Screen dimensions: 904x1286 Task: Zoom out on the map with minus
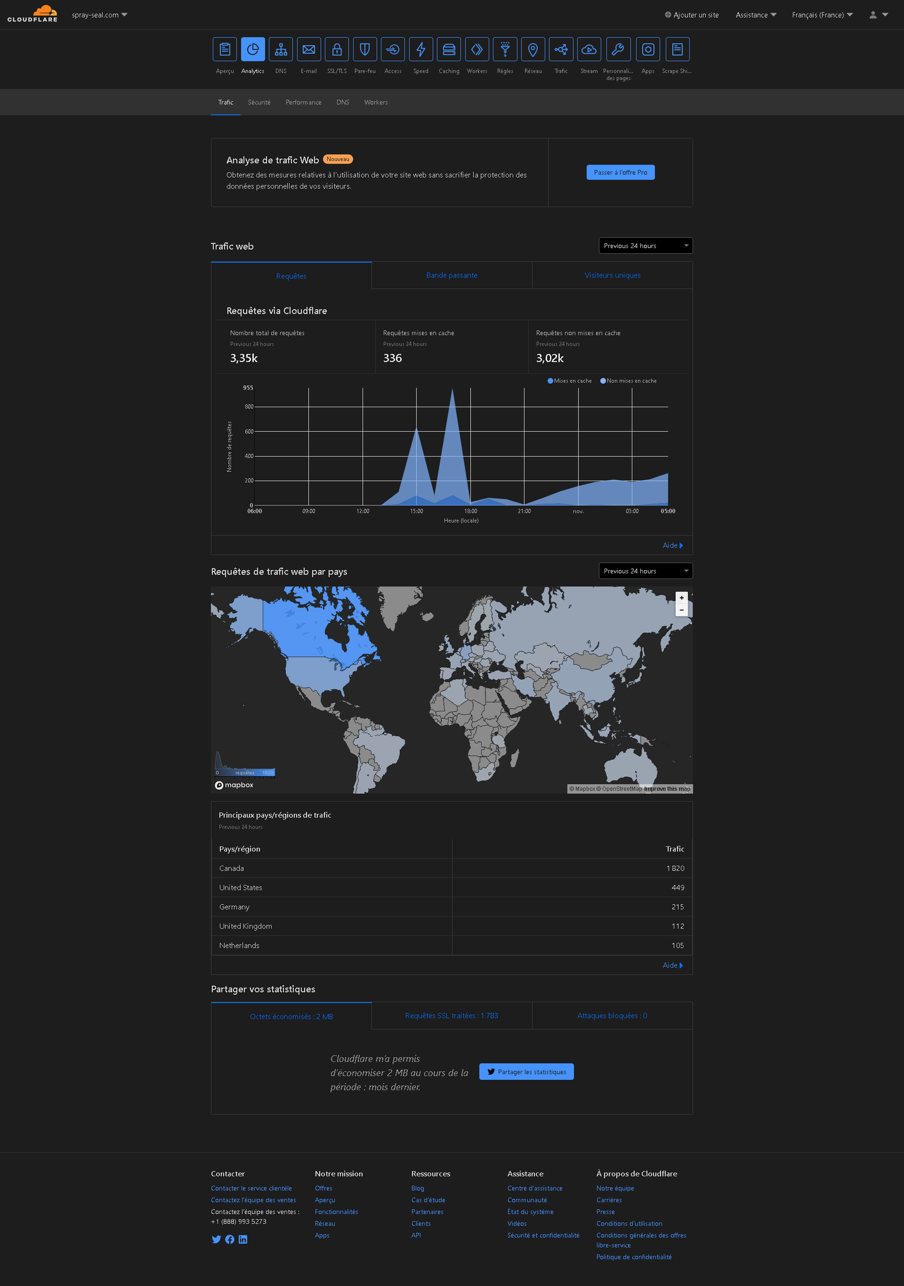coord(681,610)
